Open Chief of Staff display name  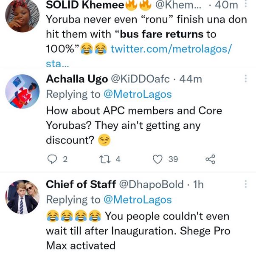[81, 184]
